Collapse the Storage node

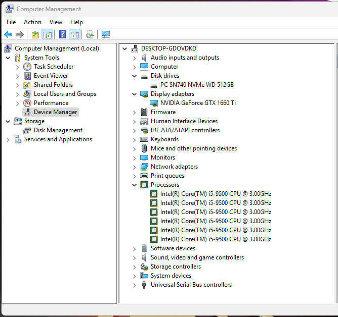pos(8,121)
